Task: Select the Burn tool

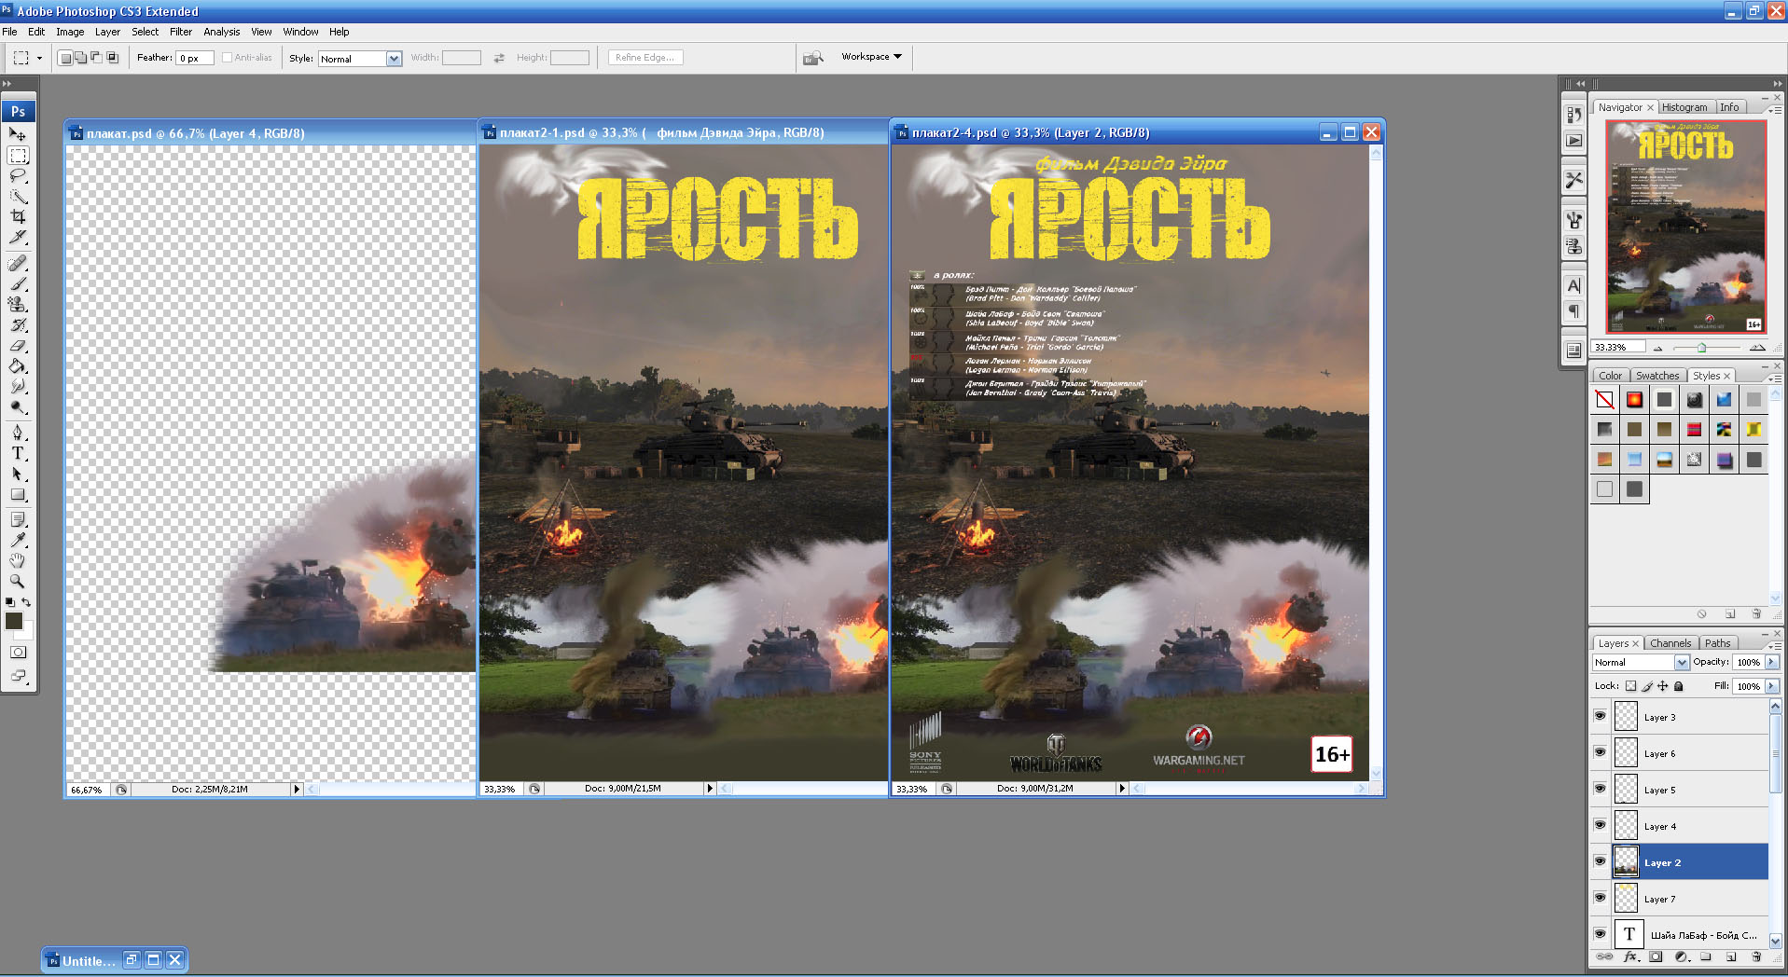Action: coord(18,406)
